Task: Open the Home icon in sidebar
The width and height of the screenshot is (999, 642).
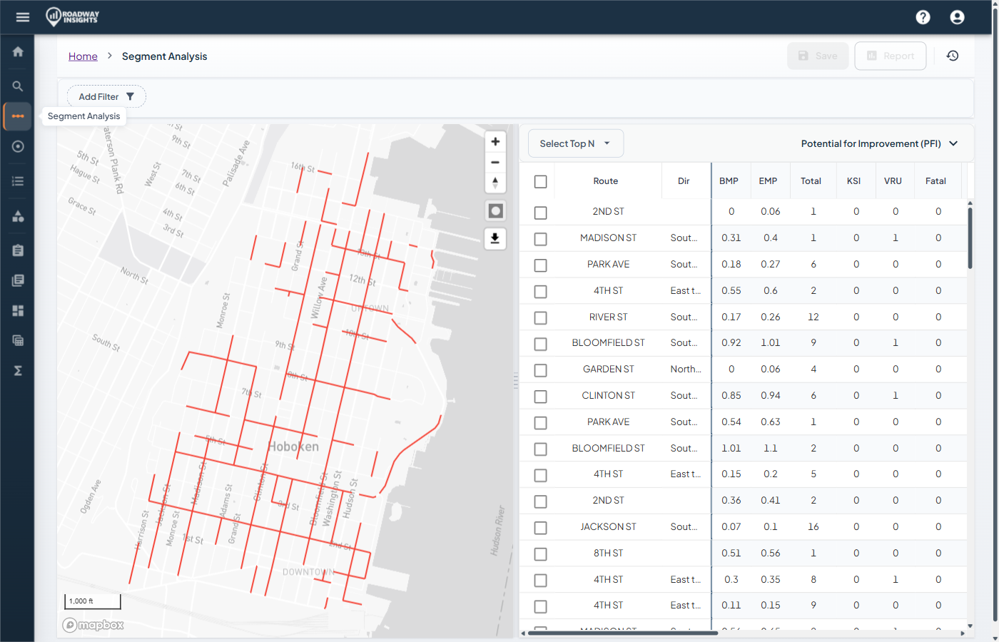Action: pos(17,51)
